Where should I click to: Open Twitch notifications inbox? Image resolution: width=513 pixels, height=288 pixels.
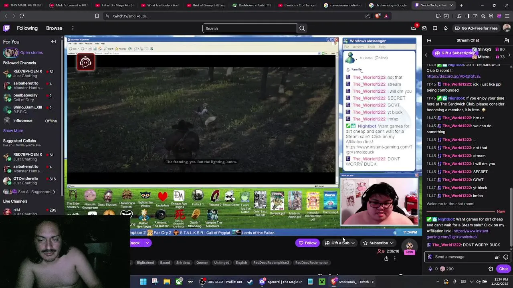(x=424, y=28)
